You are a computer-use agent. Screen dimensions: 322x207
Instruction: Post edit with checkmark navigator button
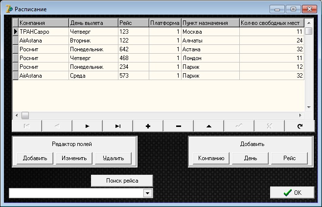[239, 126]
